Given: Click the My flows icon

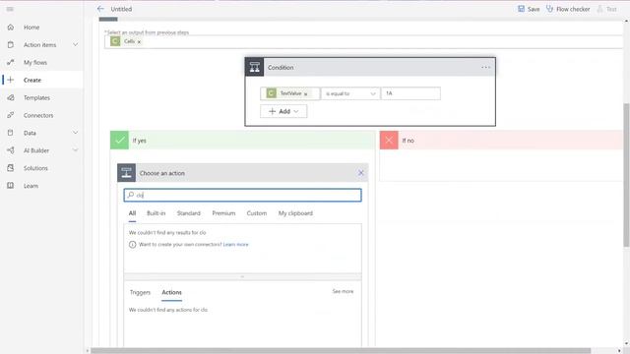Looking at the screenshot, I should [x=11, y=63].
